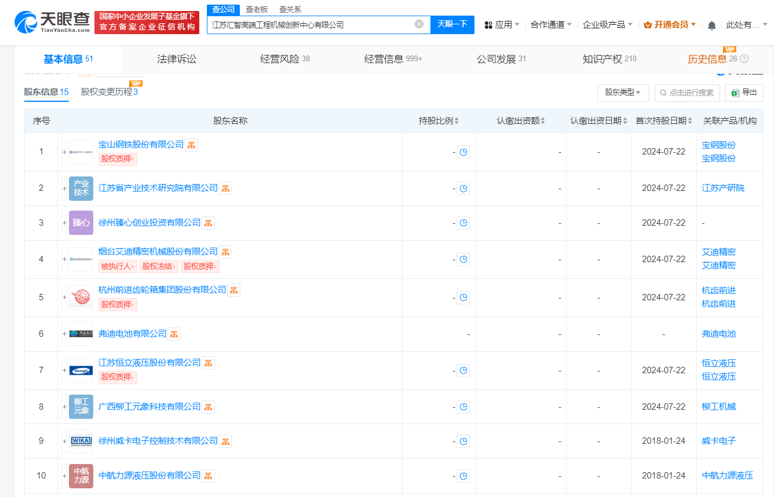Click the apps grid icon beside 应用
Image resolution: width=774 pixels, height=497 pixels.
pos(488,24)
